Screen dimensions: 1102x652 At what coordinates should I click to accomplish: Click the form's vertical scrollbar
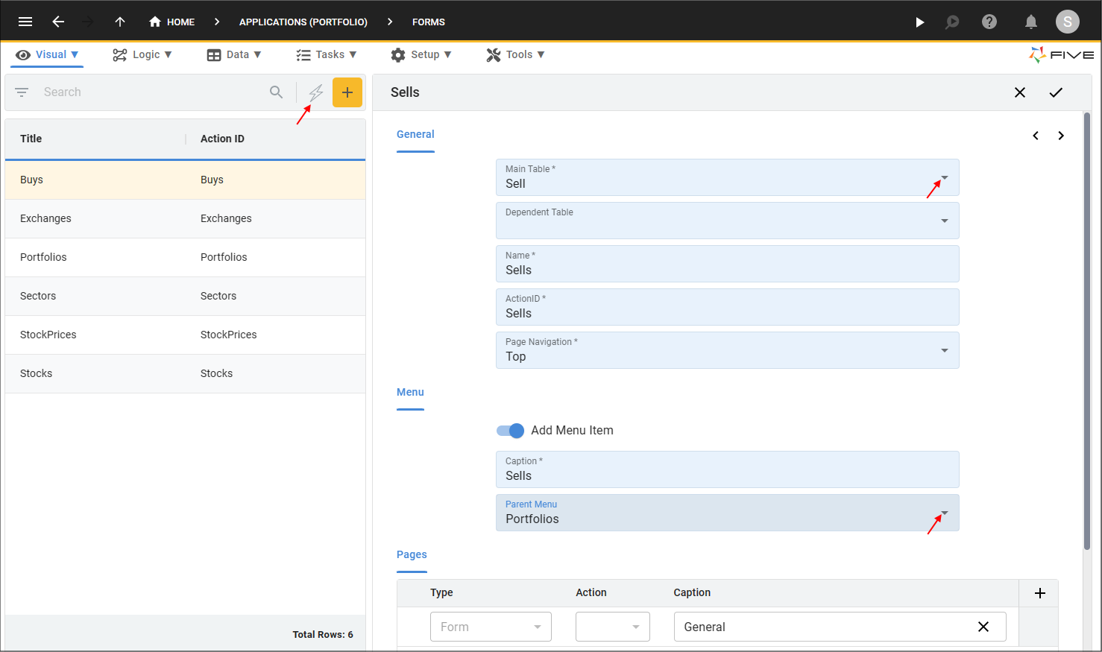1087,332
